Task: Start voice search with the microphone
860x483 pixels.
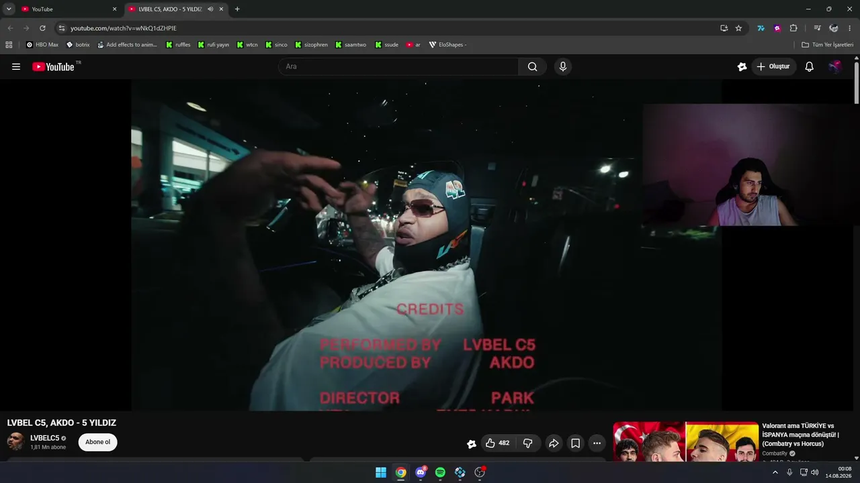Action: click(563, 66)
